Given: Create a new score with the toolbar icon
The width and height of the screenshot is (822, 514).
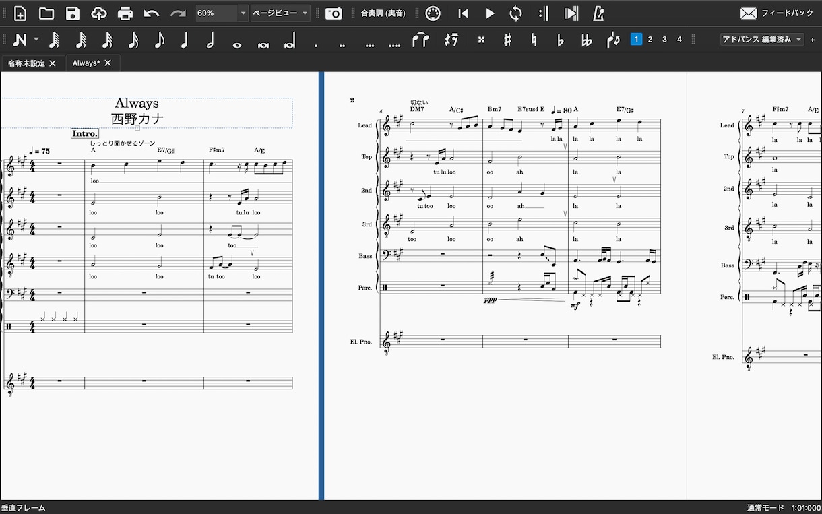Looking at the screenshot, I should (x=20, y=13).
